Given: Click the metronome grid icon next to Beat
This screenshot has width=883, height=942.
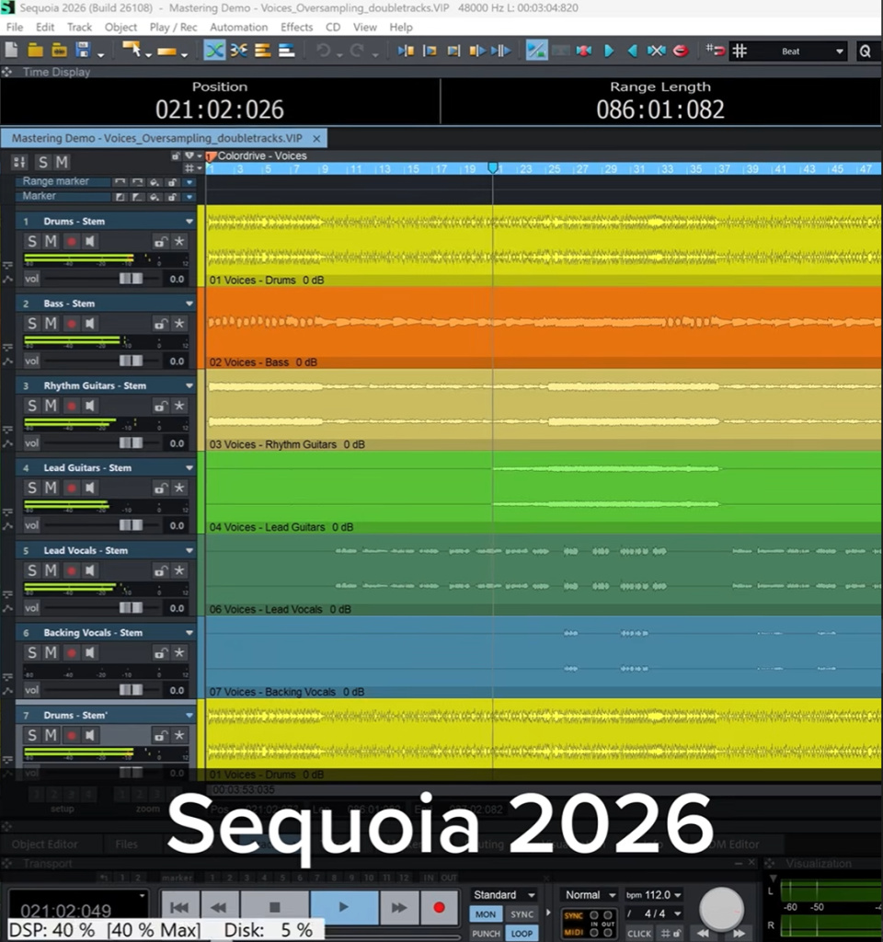Looking at the screenshot, I should (741, 51).
